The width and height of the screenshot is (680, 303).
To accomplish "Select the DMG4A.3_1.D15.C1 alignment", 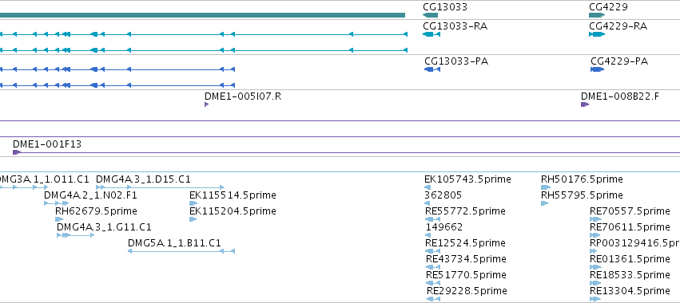I will pos(160,187).
